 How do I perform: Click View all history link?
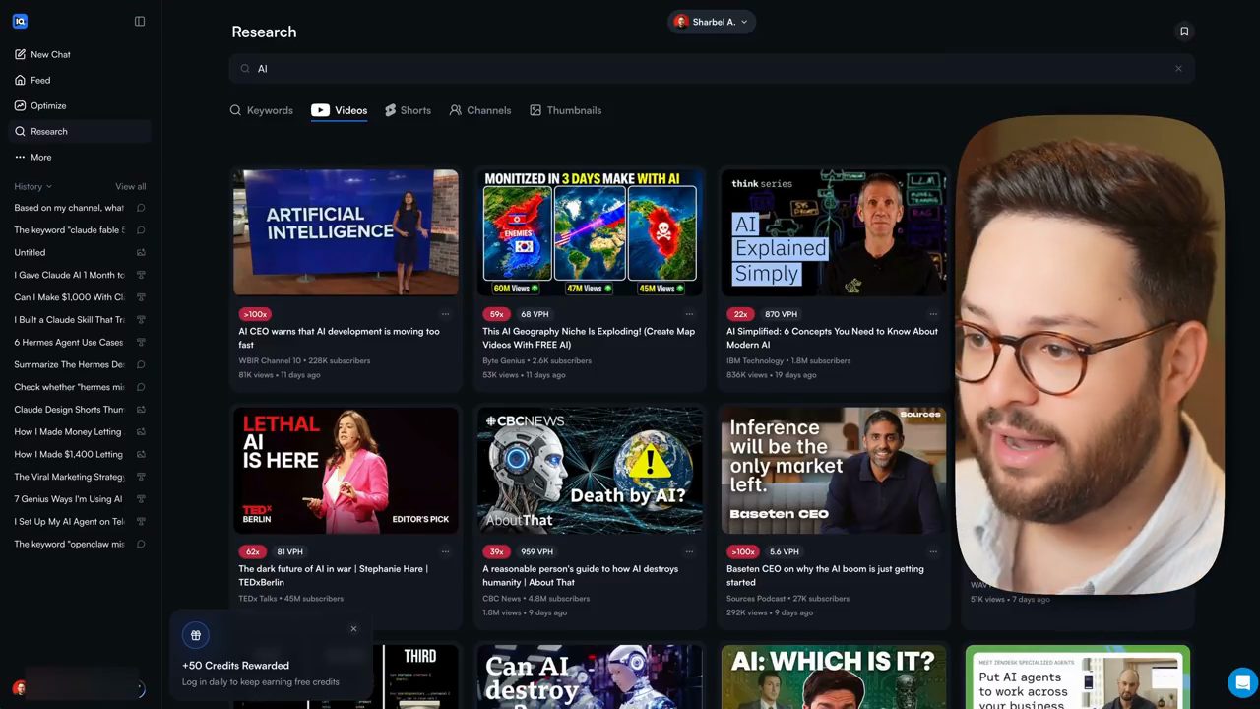[131, 186]
